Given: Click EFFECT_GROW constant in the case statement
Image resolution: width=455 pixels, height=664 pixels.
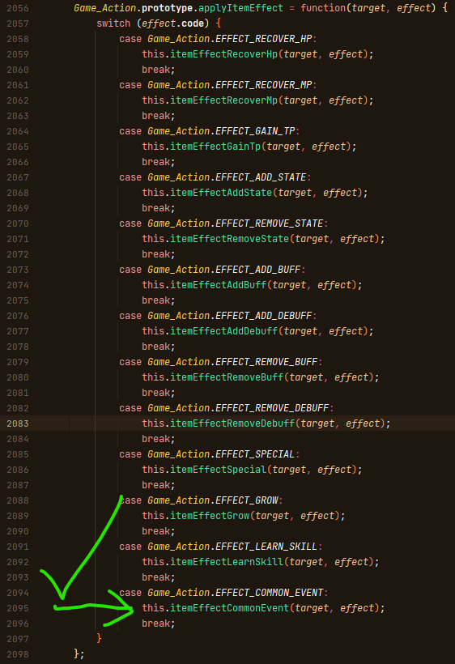Looking at the screenshot, I should click(247, 500).
